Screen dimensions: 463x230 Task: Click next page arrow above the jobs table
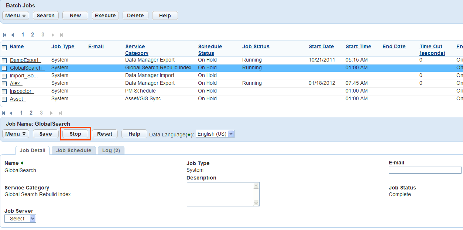(53, 35)
